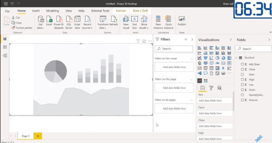This screenshot has width=272, height=143.
Task: Click the Undo arrow in title bar
Action: [12, 4]
